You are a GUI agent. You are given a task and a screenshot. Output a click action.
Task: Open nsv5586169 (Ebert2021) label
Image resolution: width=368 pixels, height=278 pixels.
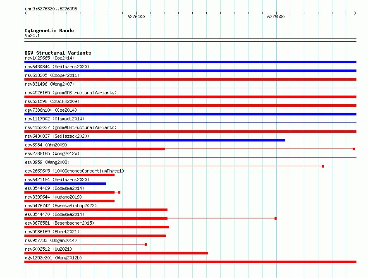click(x=52, y=232)
